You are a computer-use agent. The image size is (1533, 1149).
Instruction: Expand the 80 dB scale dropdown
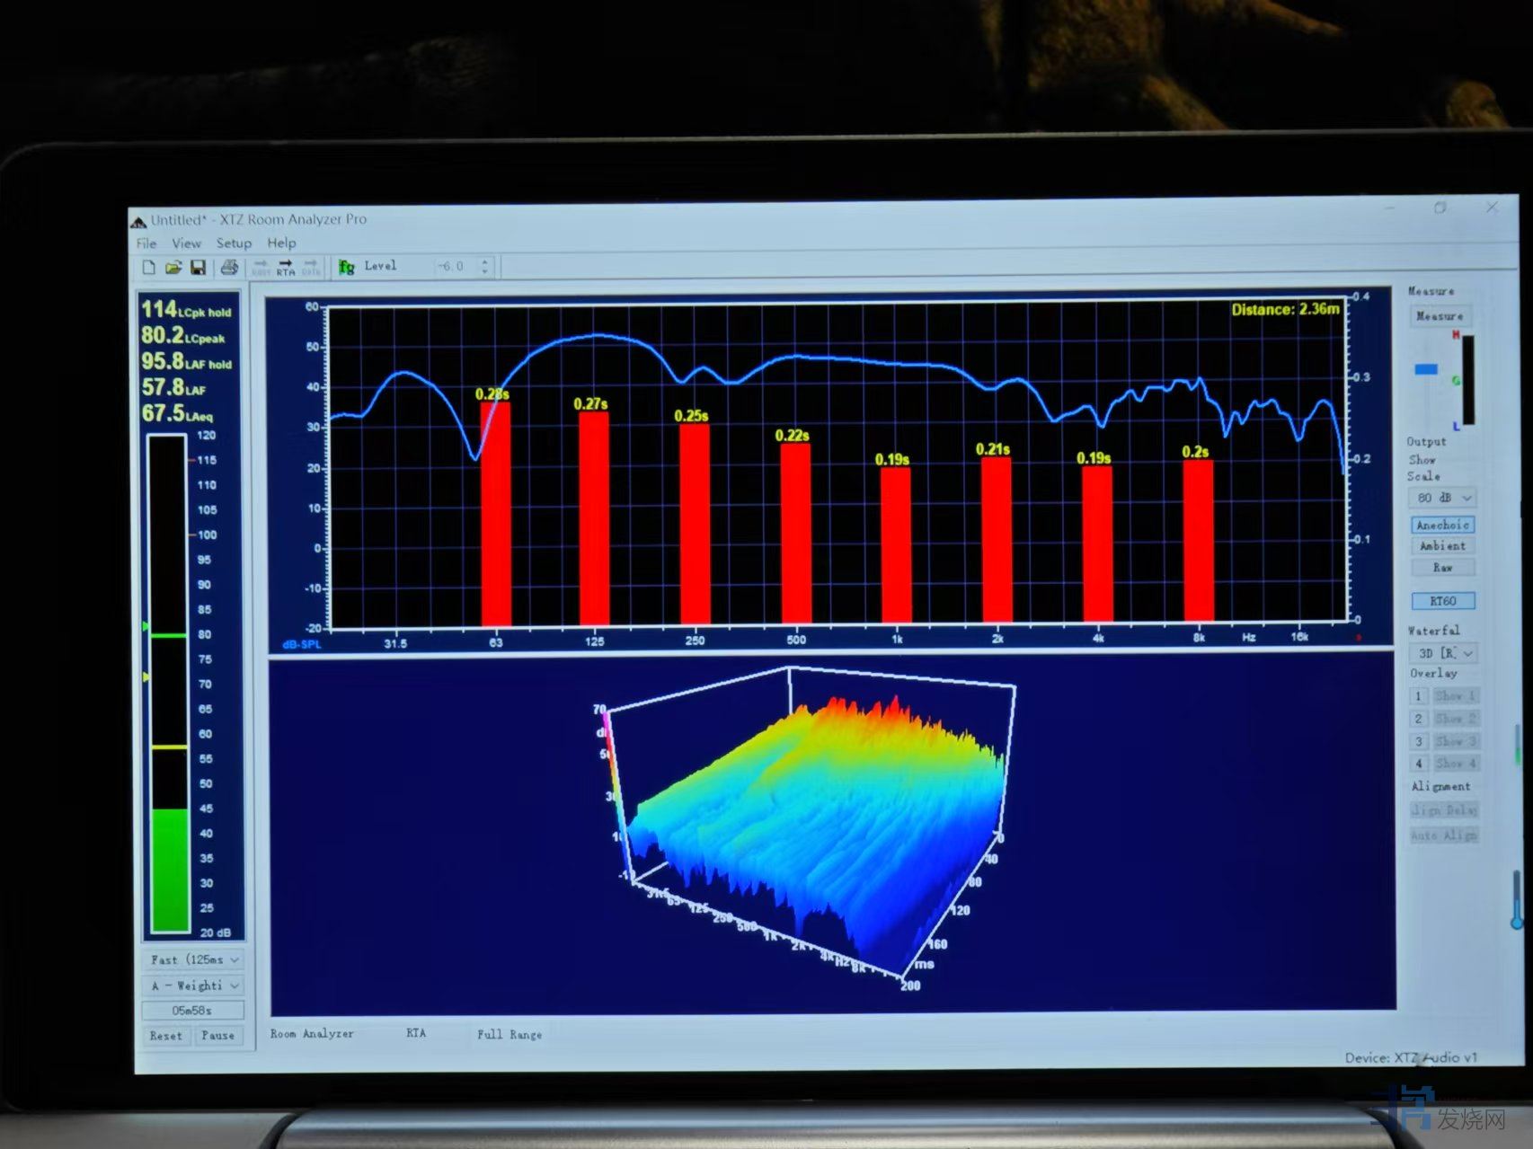pos(1441,498)
